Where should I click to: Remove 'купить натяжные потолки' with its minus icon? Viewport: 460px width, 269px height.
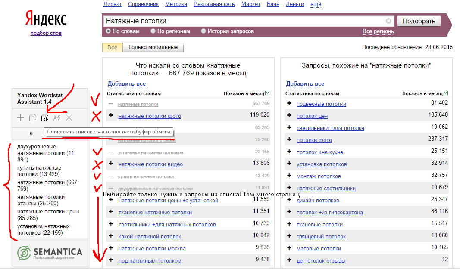click(111, 176)
